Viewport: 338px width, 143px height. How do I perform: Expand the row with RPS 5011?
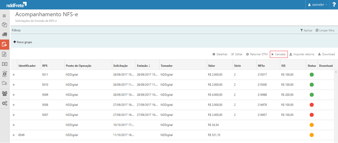tap(13, 75)
